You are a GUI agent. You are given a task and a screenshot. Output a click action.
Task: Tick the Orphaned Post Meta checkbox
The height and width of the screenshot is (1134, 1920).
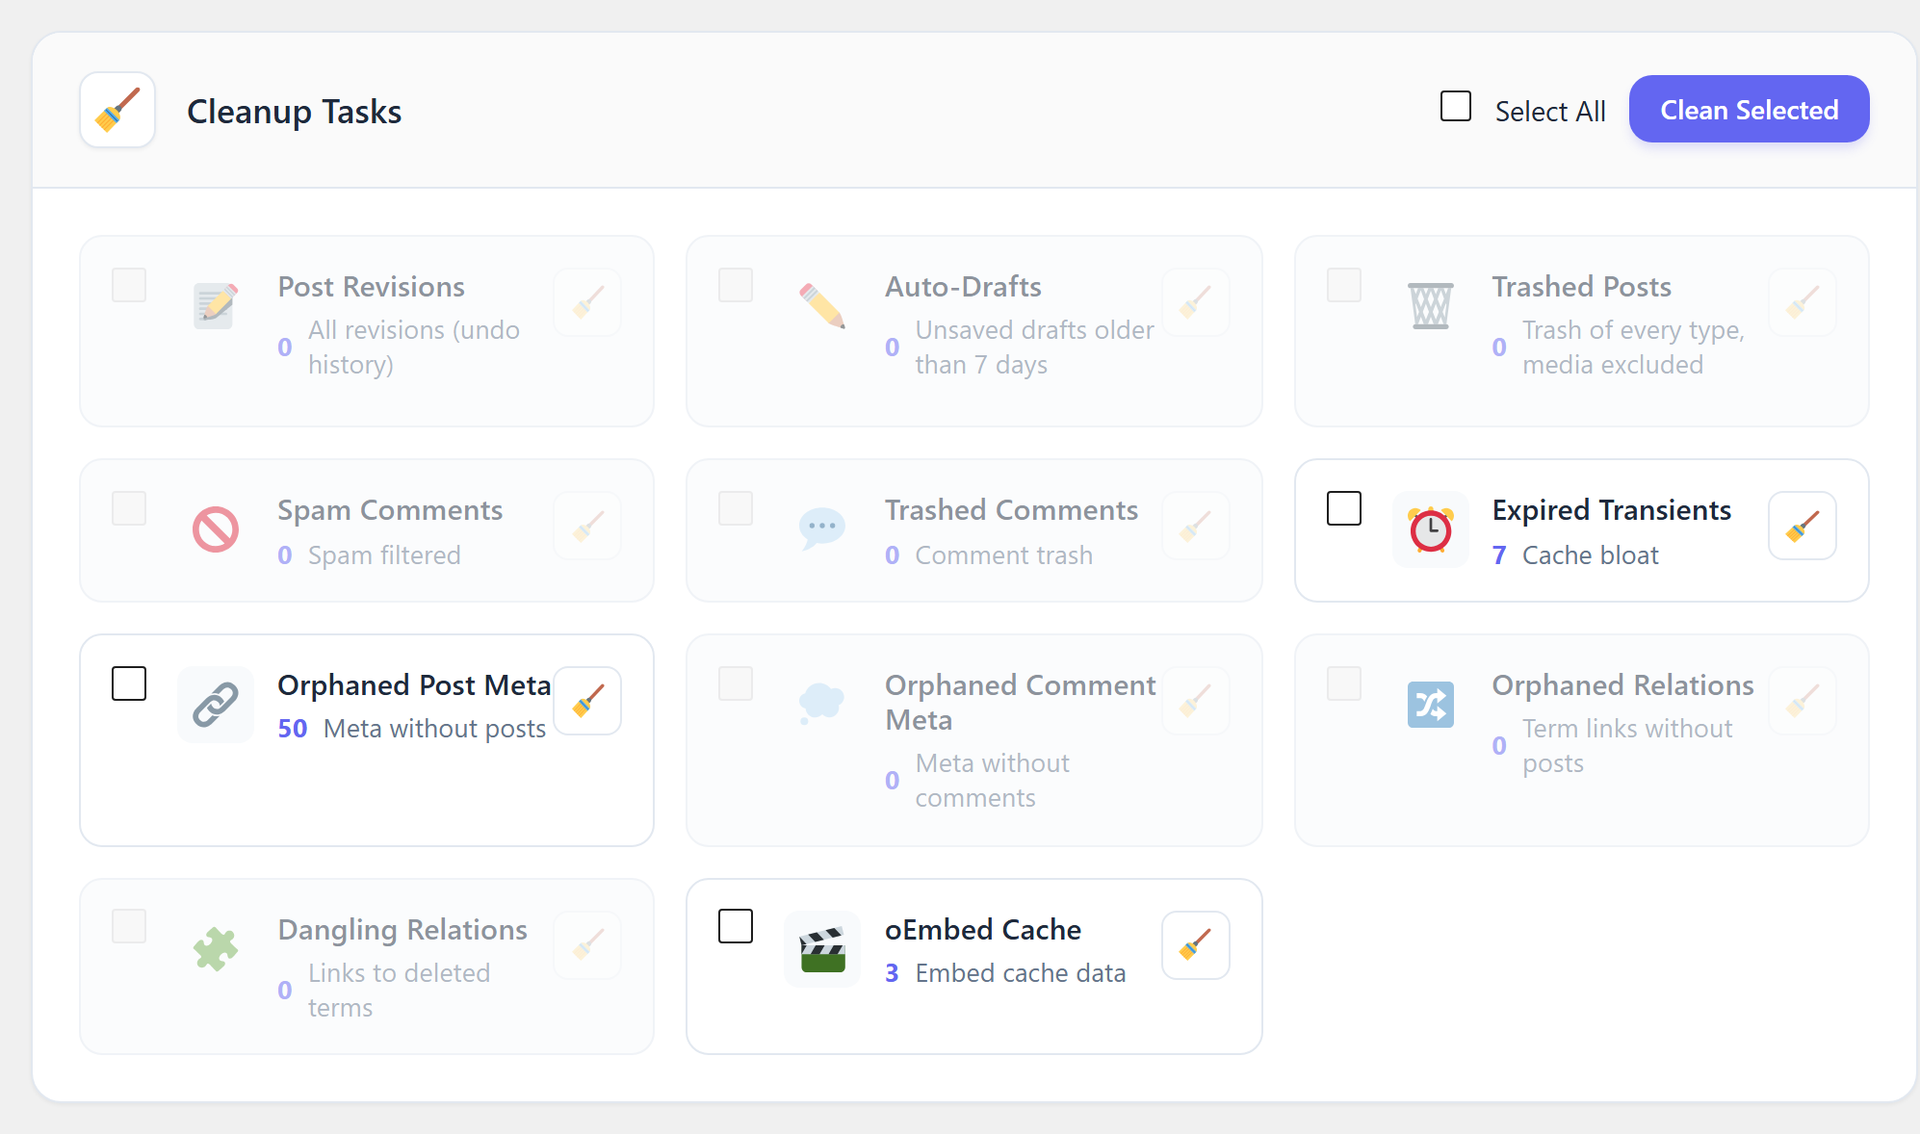tap(129, 683)
